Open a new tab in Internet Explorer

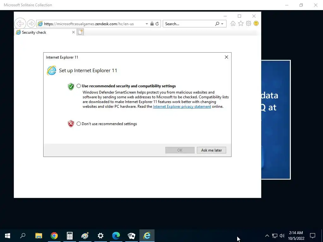click(x=80, y=32)
